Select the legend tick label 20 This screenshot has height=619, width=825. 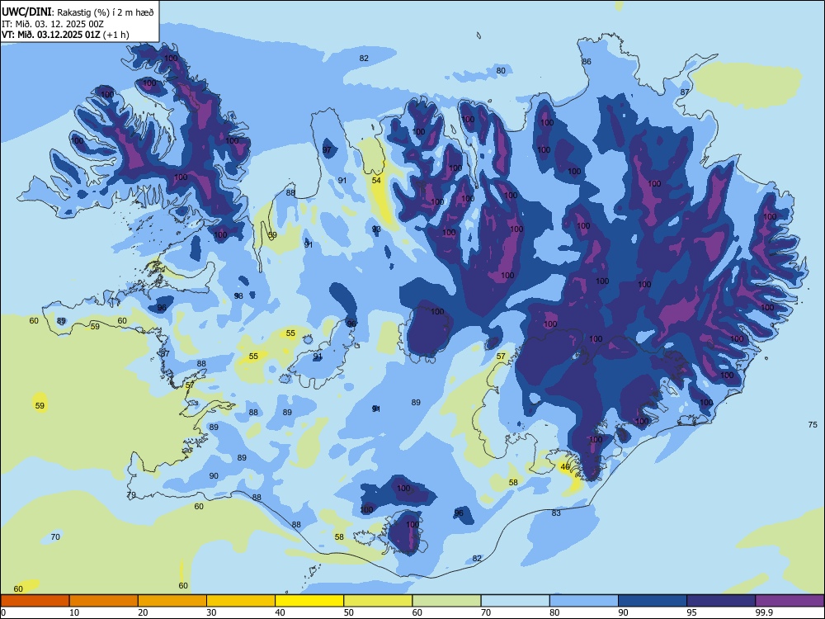click(143, 612)
